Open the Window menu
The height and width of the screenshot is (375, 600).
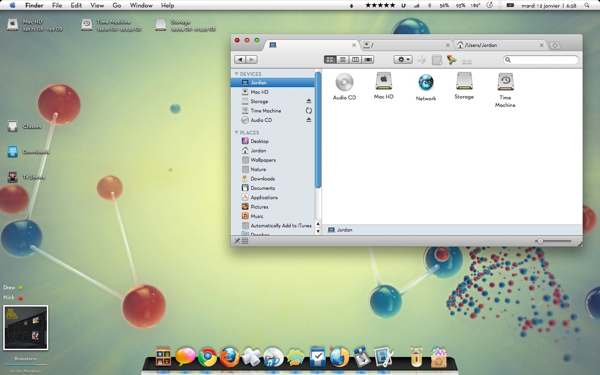pyautogui.click(x=141, y=6)
